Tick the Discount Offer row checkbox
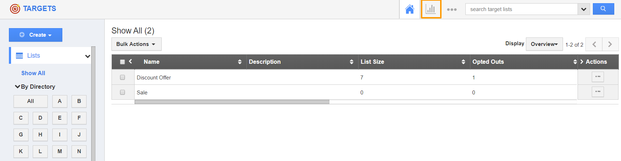The width and height of the screenshot is (621, 161). click(x=122, y=77)
